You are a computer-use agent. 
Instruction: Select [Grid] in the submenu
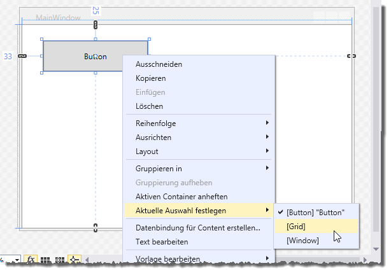[316, 227]
